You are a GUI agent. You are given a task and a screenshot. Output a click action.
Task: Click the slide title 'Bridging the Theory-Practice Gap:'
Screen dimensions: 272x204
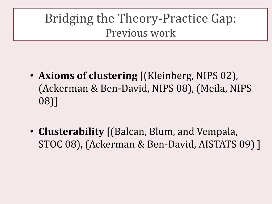pyautogui.click(x=141, y=19)
